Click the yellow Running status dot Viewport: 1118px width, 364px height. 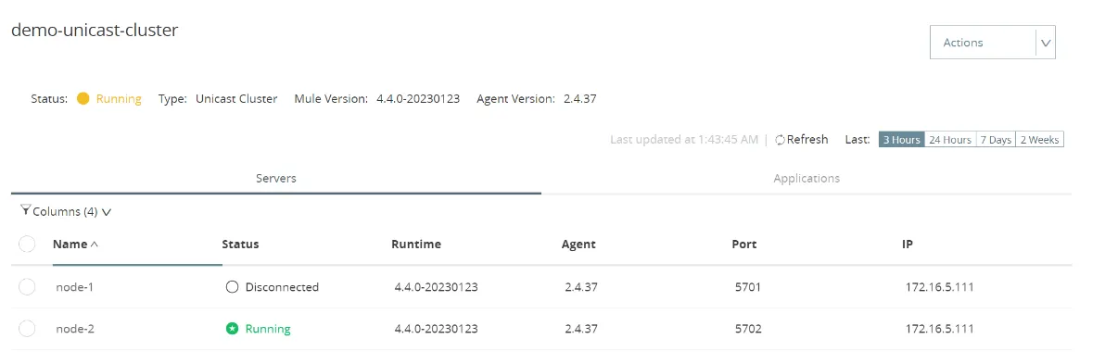[83, 99]
